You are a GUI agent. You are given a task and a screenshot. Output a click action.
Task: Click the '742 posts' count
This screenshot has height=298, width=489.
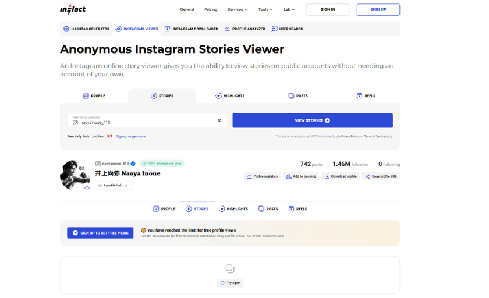pyautogui.click(x=311, y=164)
